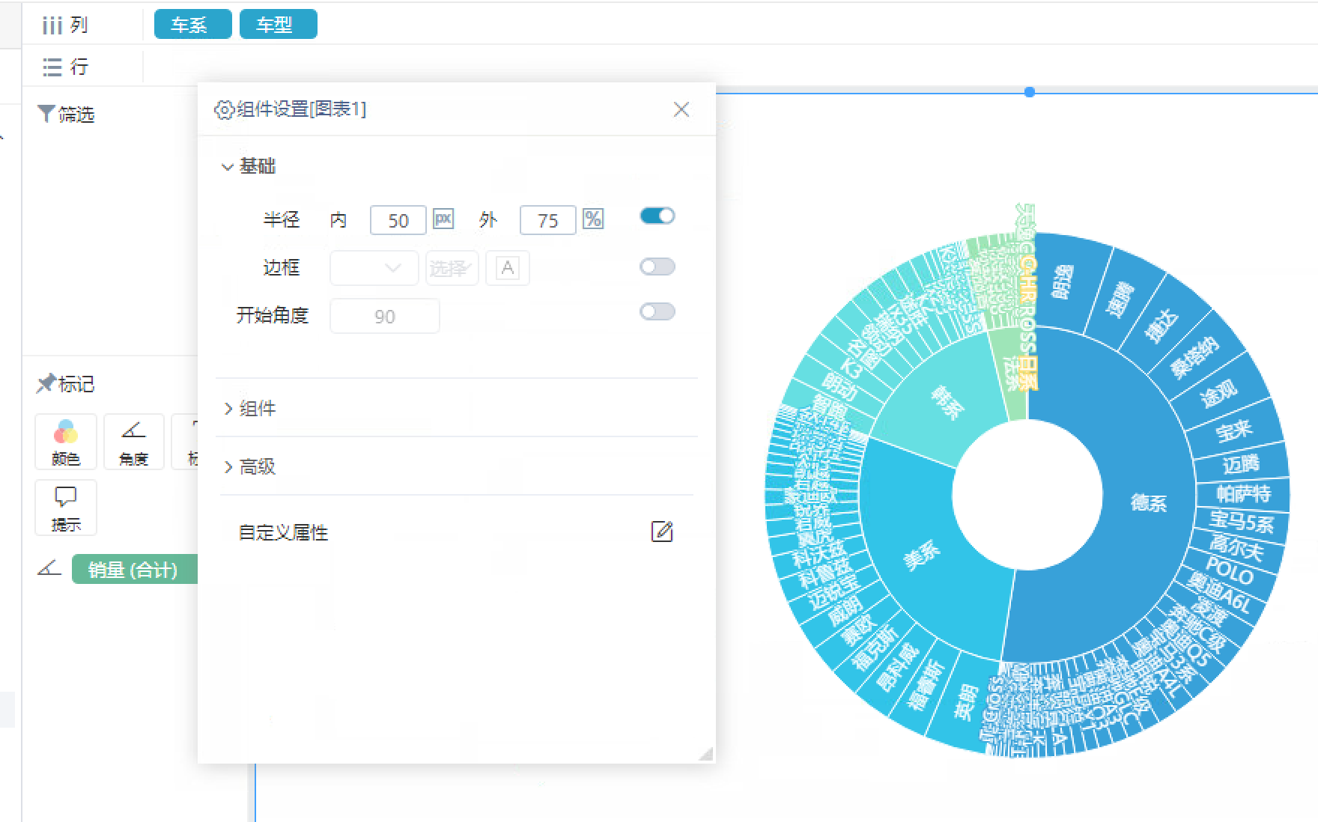Click the custom attribute edit icon
The height and width of the screenshot is (822, 1318).
click(662, 532)
